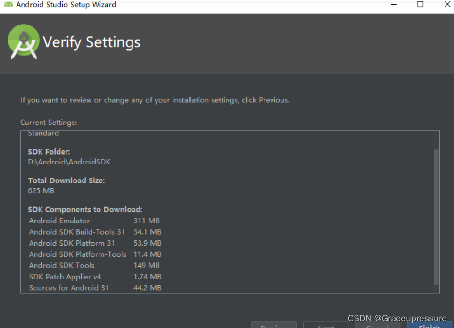Image resolution: width=454 pixels, height=328 pixels.
Task: Select the Android SDK Platform 31 row
Action: 95,243
